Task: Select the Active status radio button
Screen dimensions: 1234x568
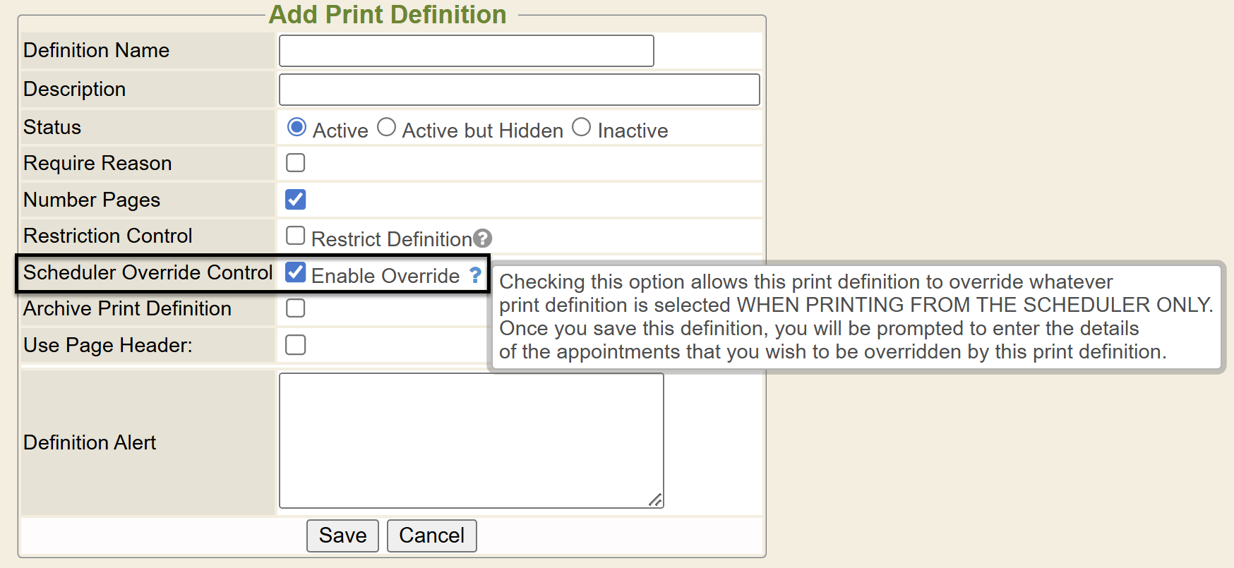Action: (x=296, y=127)
